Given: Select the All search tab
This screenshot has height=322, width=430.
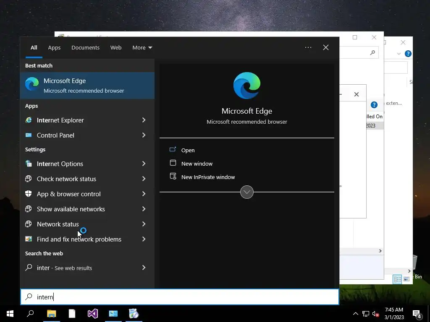Looking at the screenshot, I should 34,48.
